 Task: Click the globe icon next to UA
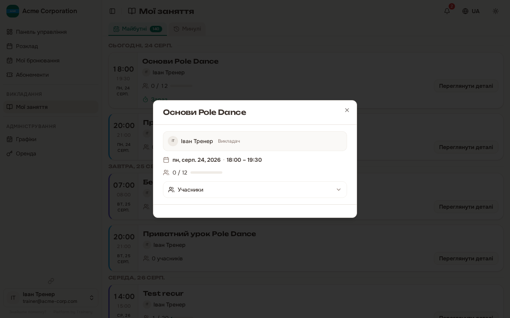(x=465, y=11)
